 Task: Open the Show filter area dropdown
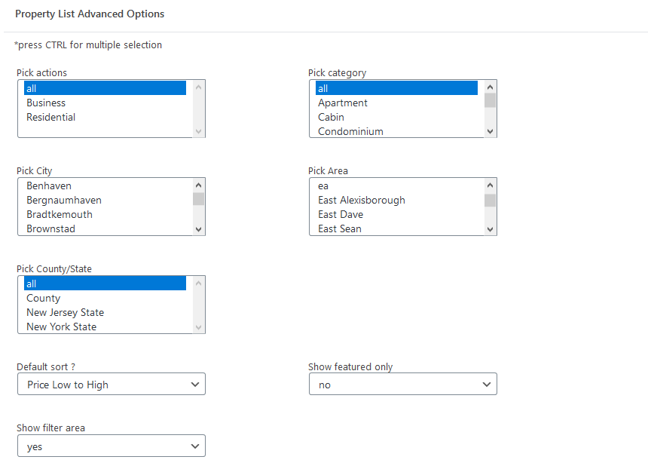[112, 446]
